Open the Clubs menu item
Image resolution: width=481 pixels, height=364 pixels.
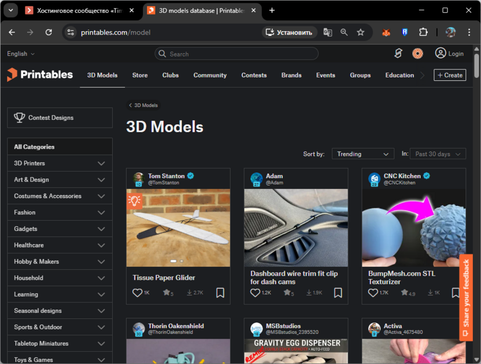click(x=170, y=75)
